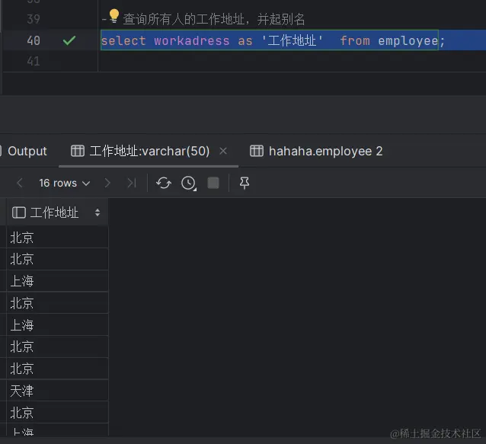The width and height of the screenshot is (486, 444).
Task: Click the green checkmark on line 40
Action: tap(69, 40)
